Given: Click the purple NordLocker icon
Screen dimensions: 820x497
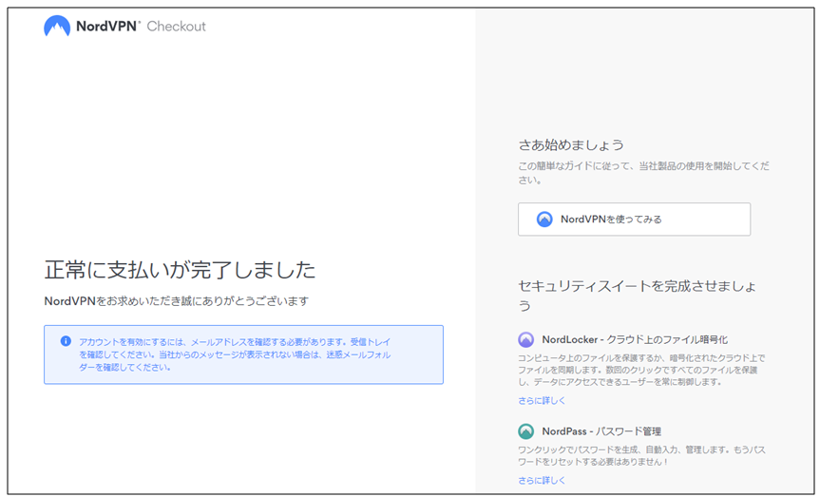Looking at the screenshot, I should [x=525, y=339].
